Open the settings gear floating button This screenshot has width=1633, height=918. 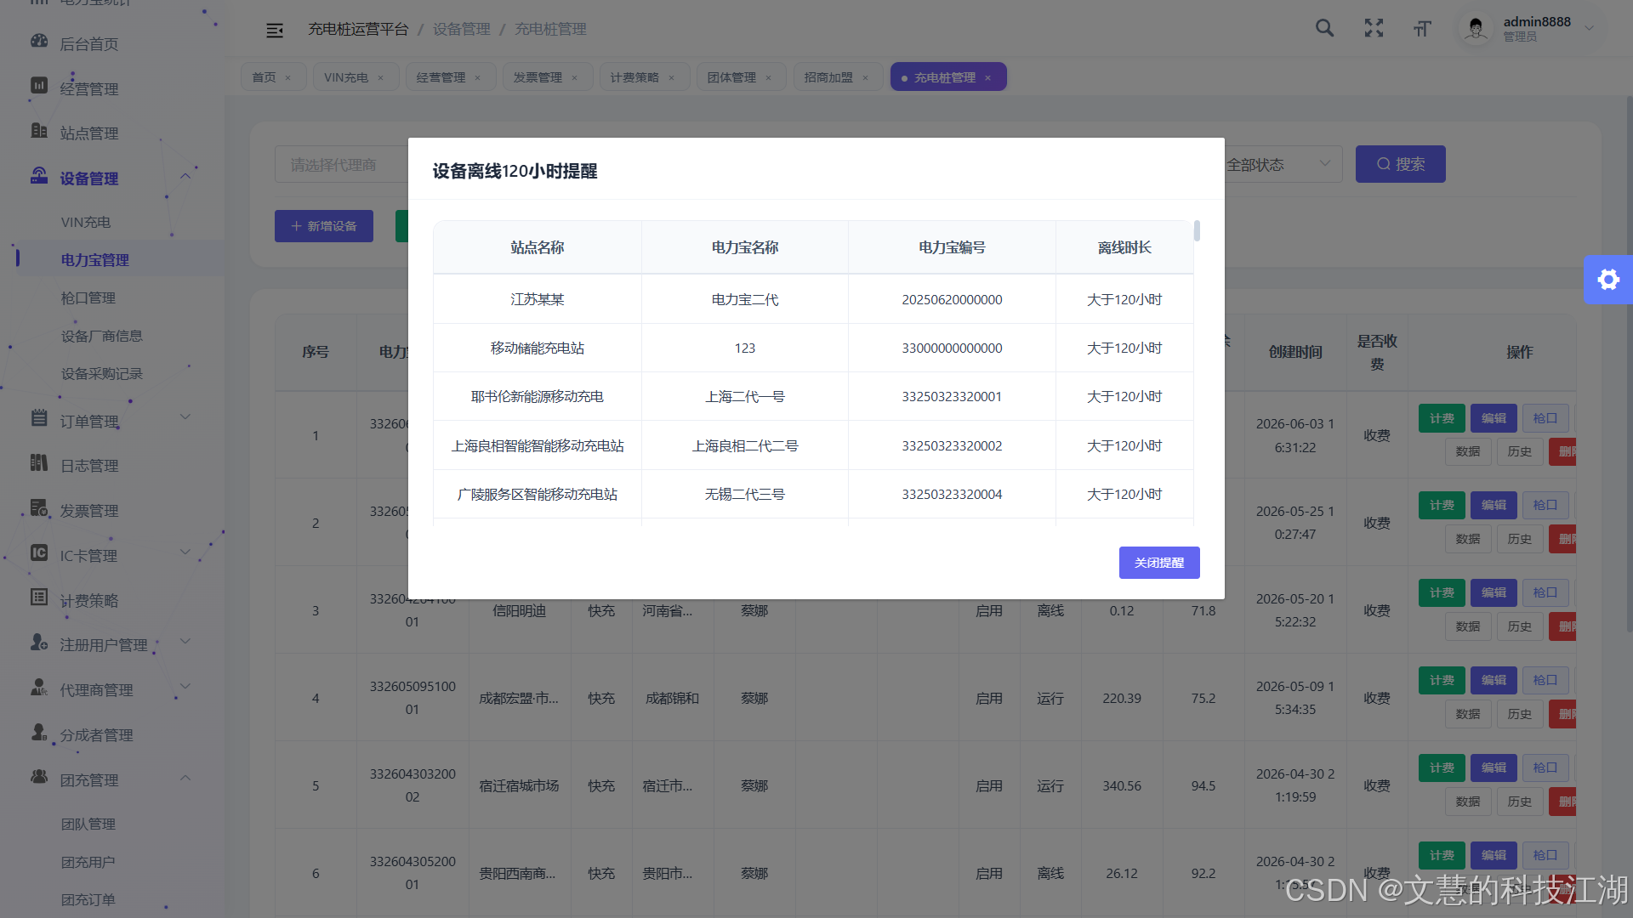pyautogui.click(x=1607, y=280)
